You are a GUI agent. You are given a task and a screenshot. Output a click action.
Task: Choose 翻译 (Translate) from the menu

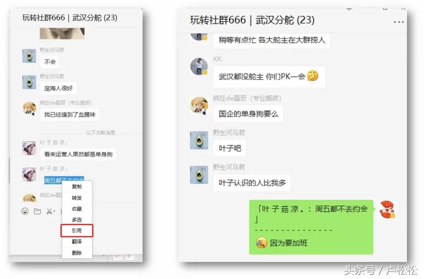[77, 241]
